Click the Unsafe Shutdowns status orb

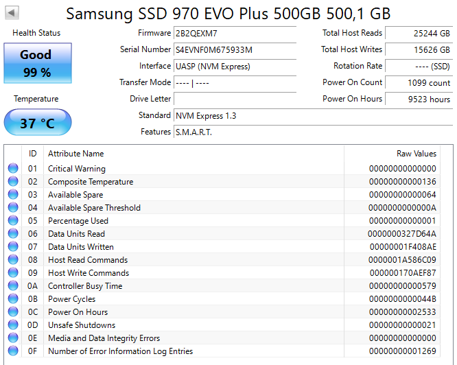pyautogui.click(x=13, y=325)
